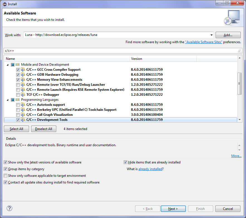This screenshot has height=218, width=246.
Task: Click version 3.0.0.201406100404
Action: coord(147,115)
